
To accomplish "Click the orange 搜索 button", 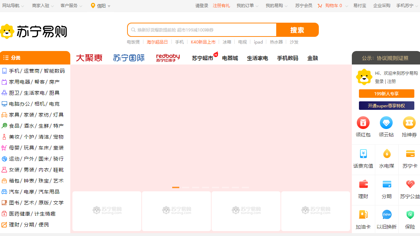I will pyautogui.click(x=297, y=30).
